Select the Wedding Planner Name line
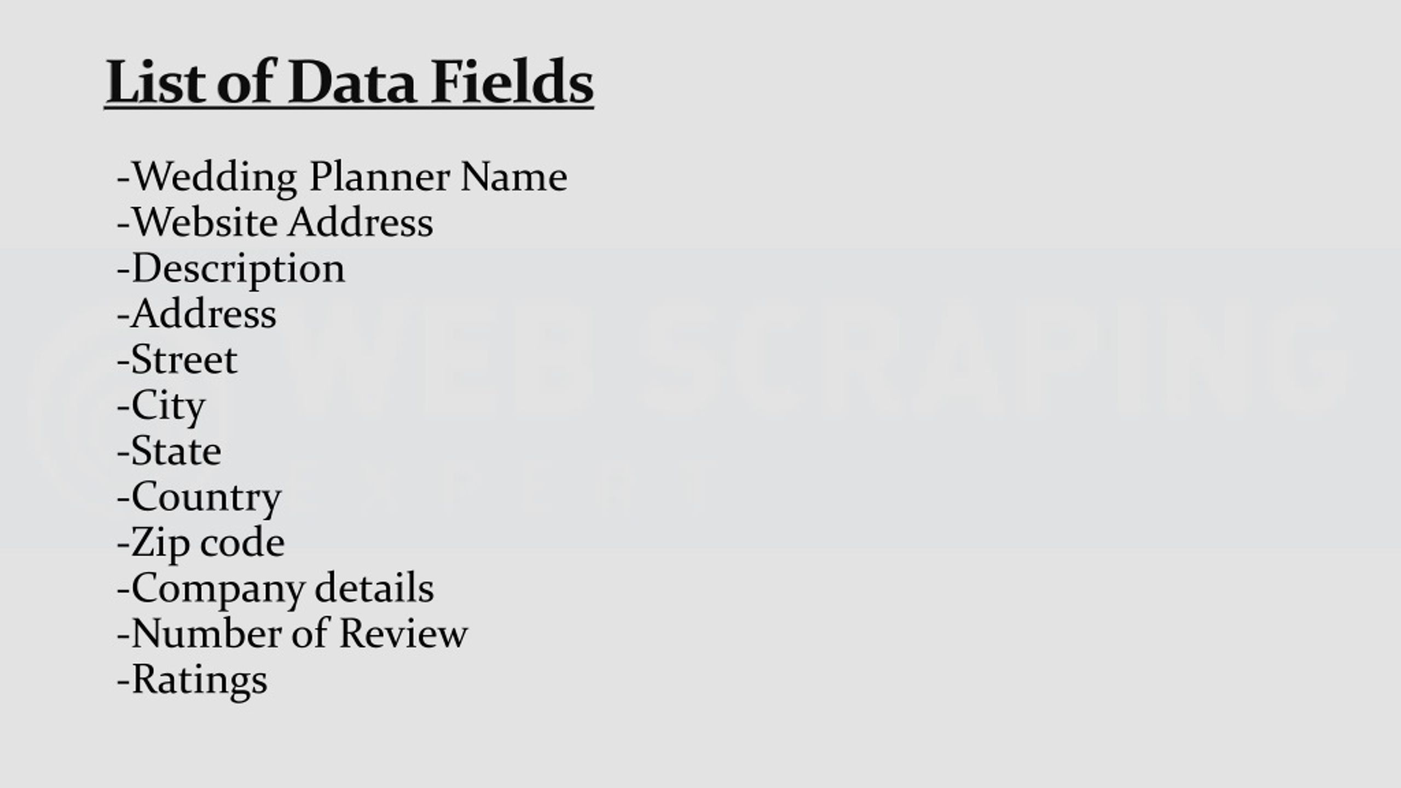This screenshot has width=1401, height=788. 342,178
